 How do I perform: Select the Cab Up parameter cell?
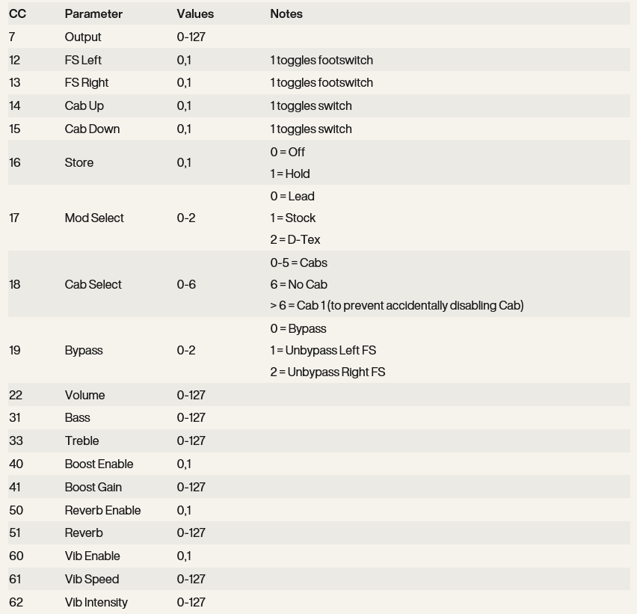click(x=84, y=106)
